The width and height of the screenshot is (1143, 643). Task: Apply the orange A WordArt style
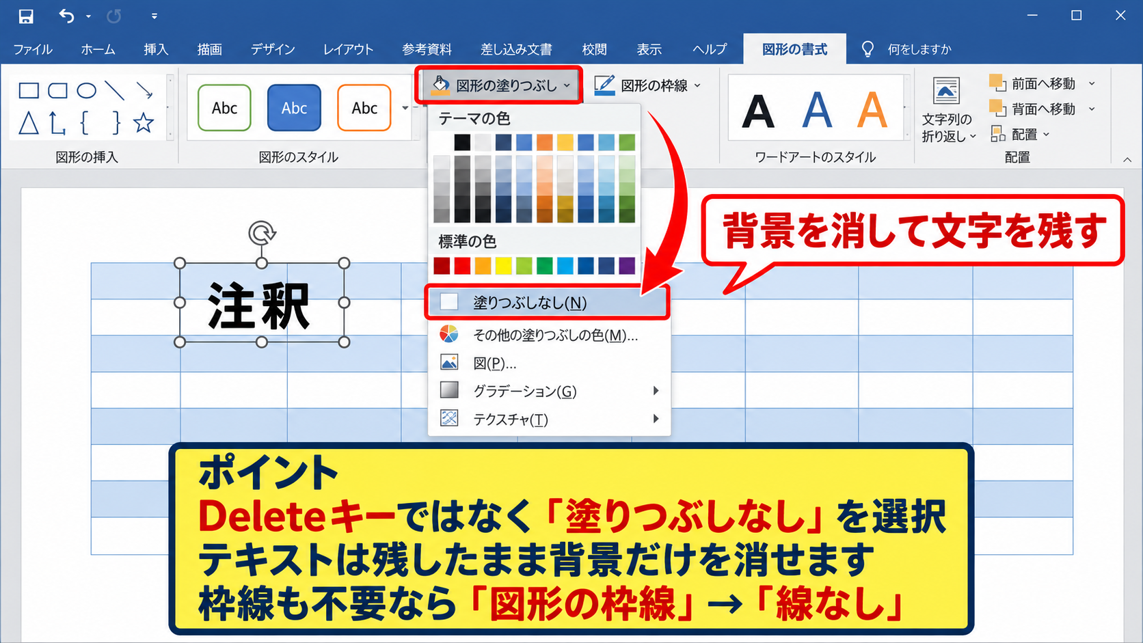[872, 109]
